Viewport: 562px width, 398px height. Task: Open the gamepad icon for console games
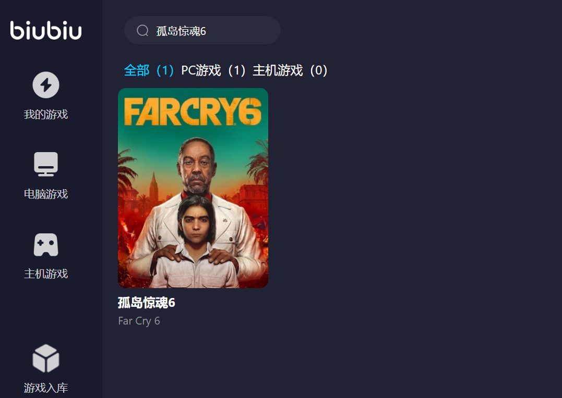(x=46, y=244)
